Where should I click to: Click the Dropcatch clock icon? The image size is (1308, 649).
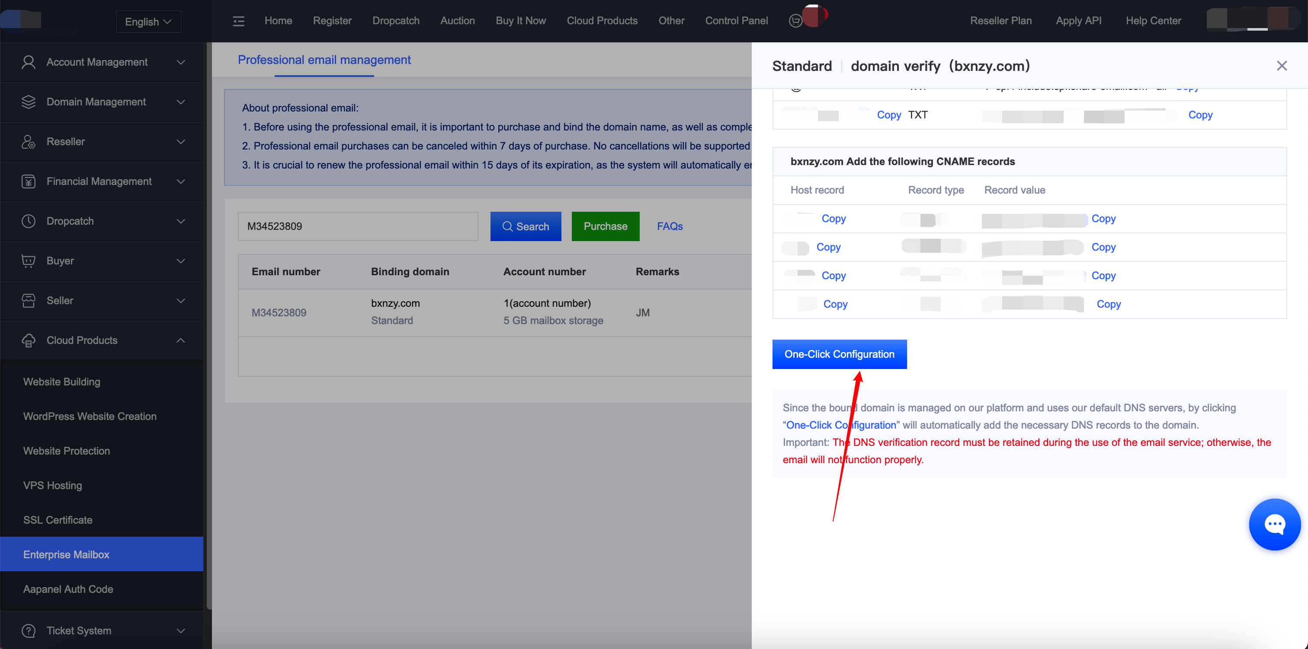[29, 221]
